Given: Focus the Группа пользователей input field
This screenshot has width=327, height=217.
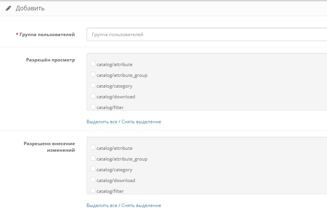Looking at the screenshot, I should (x=206, y=34).
